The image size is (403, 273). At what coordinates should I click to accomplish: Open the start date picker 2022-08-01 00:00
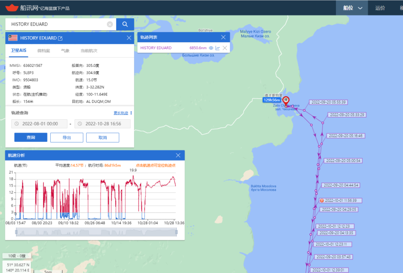coord(39,124)
